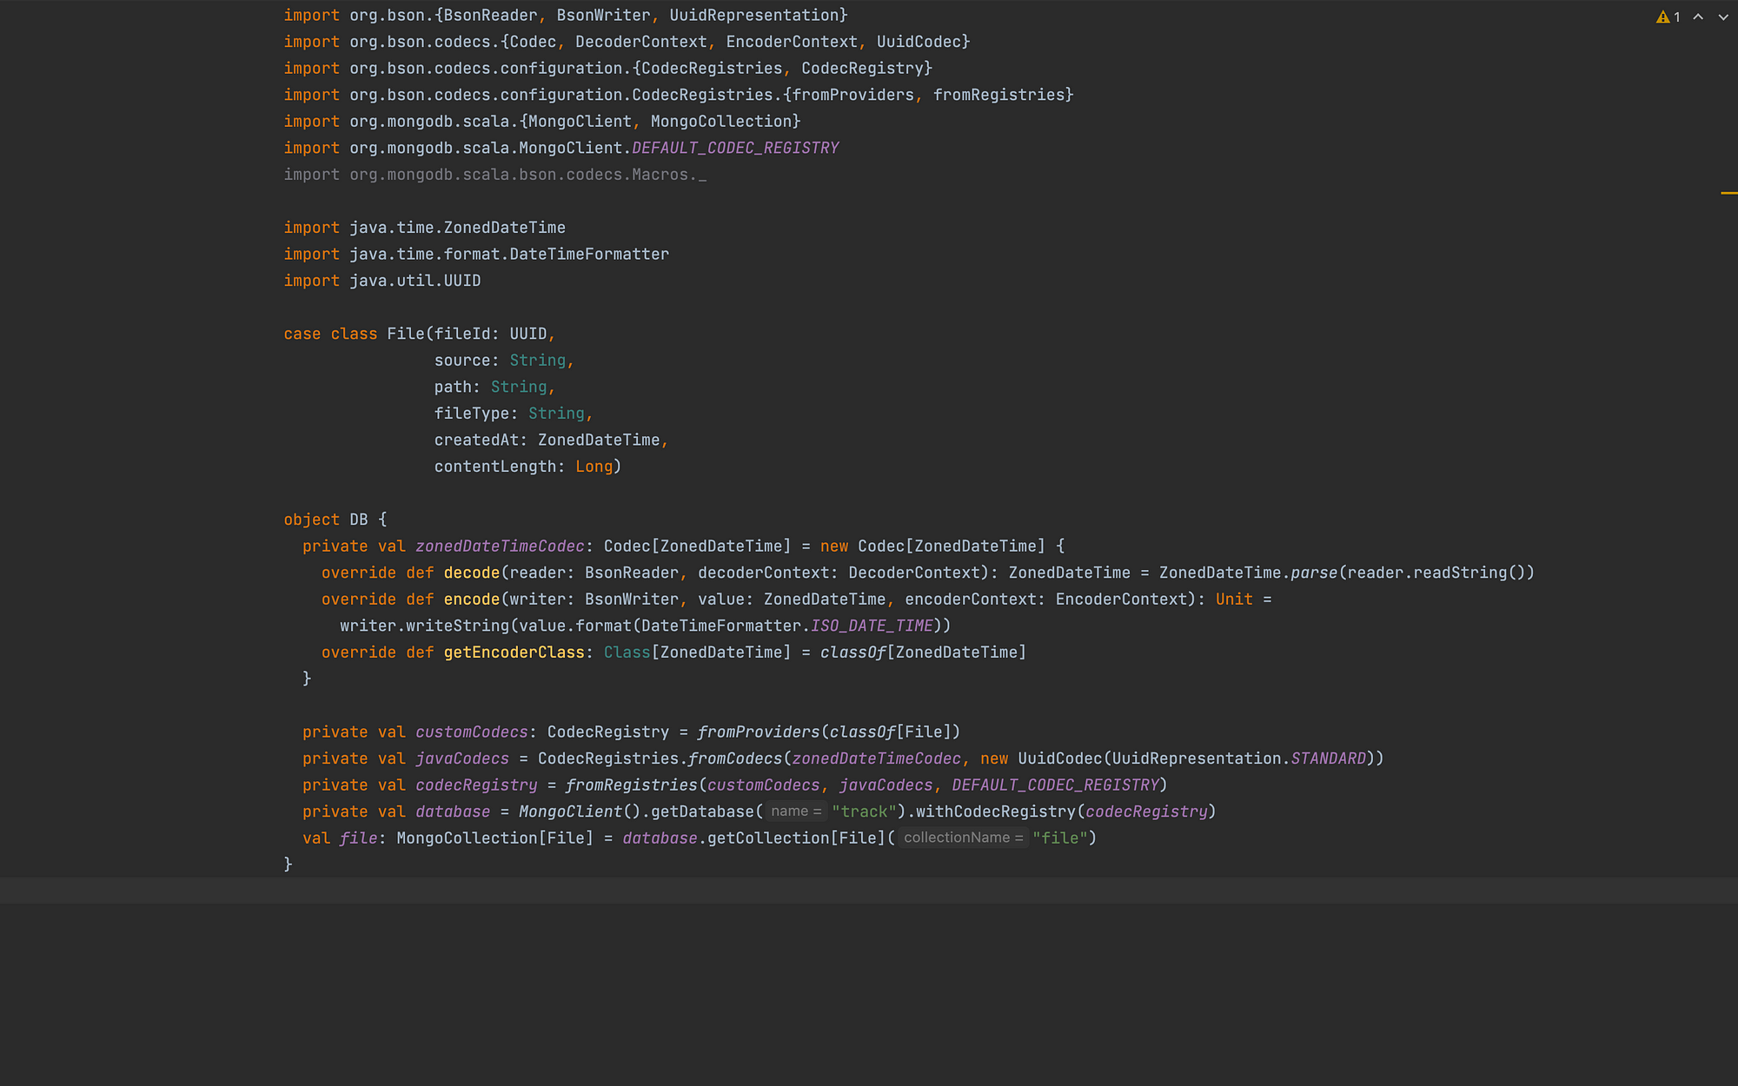Click the decode method name
The width and height of the screenshot is (1738, 1086).
(472, 573)
